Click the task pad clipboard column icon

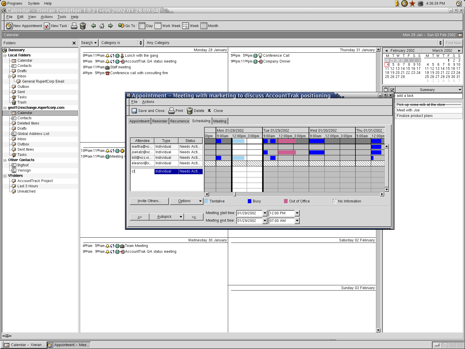tap(386, 90)
